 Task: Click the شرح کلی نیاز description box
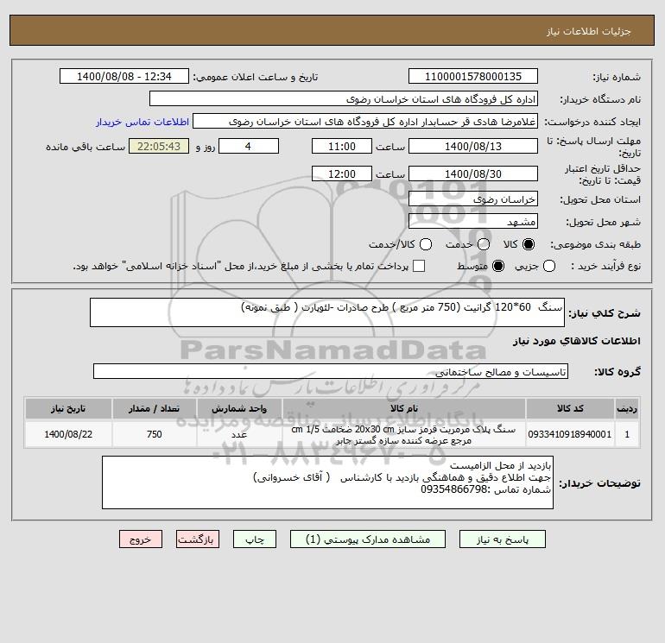click(327, 312)
